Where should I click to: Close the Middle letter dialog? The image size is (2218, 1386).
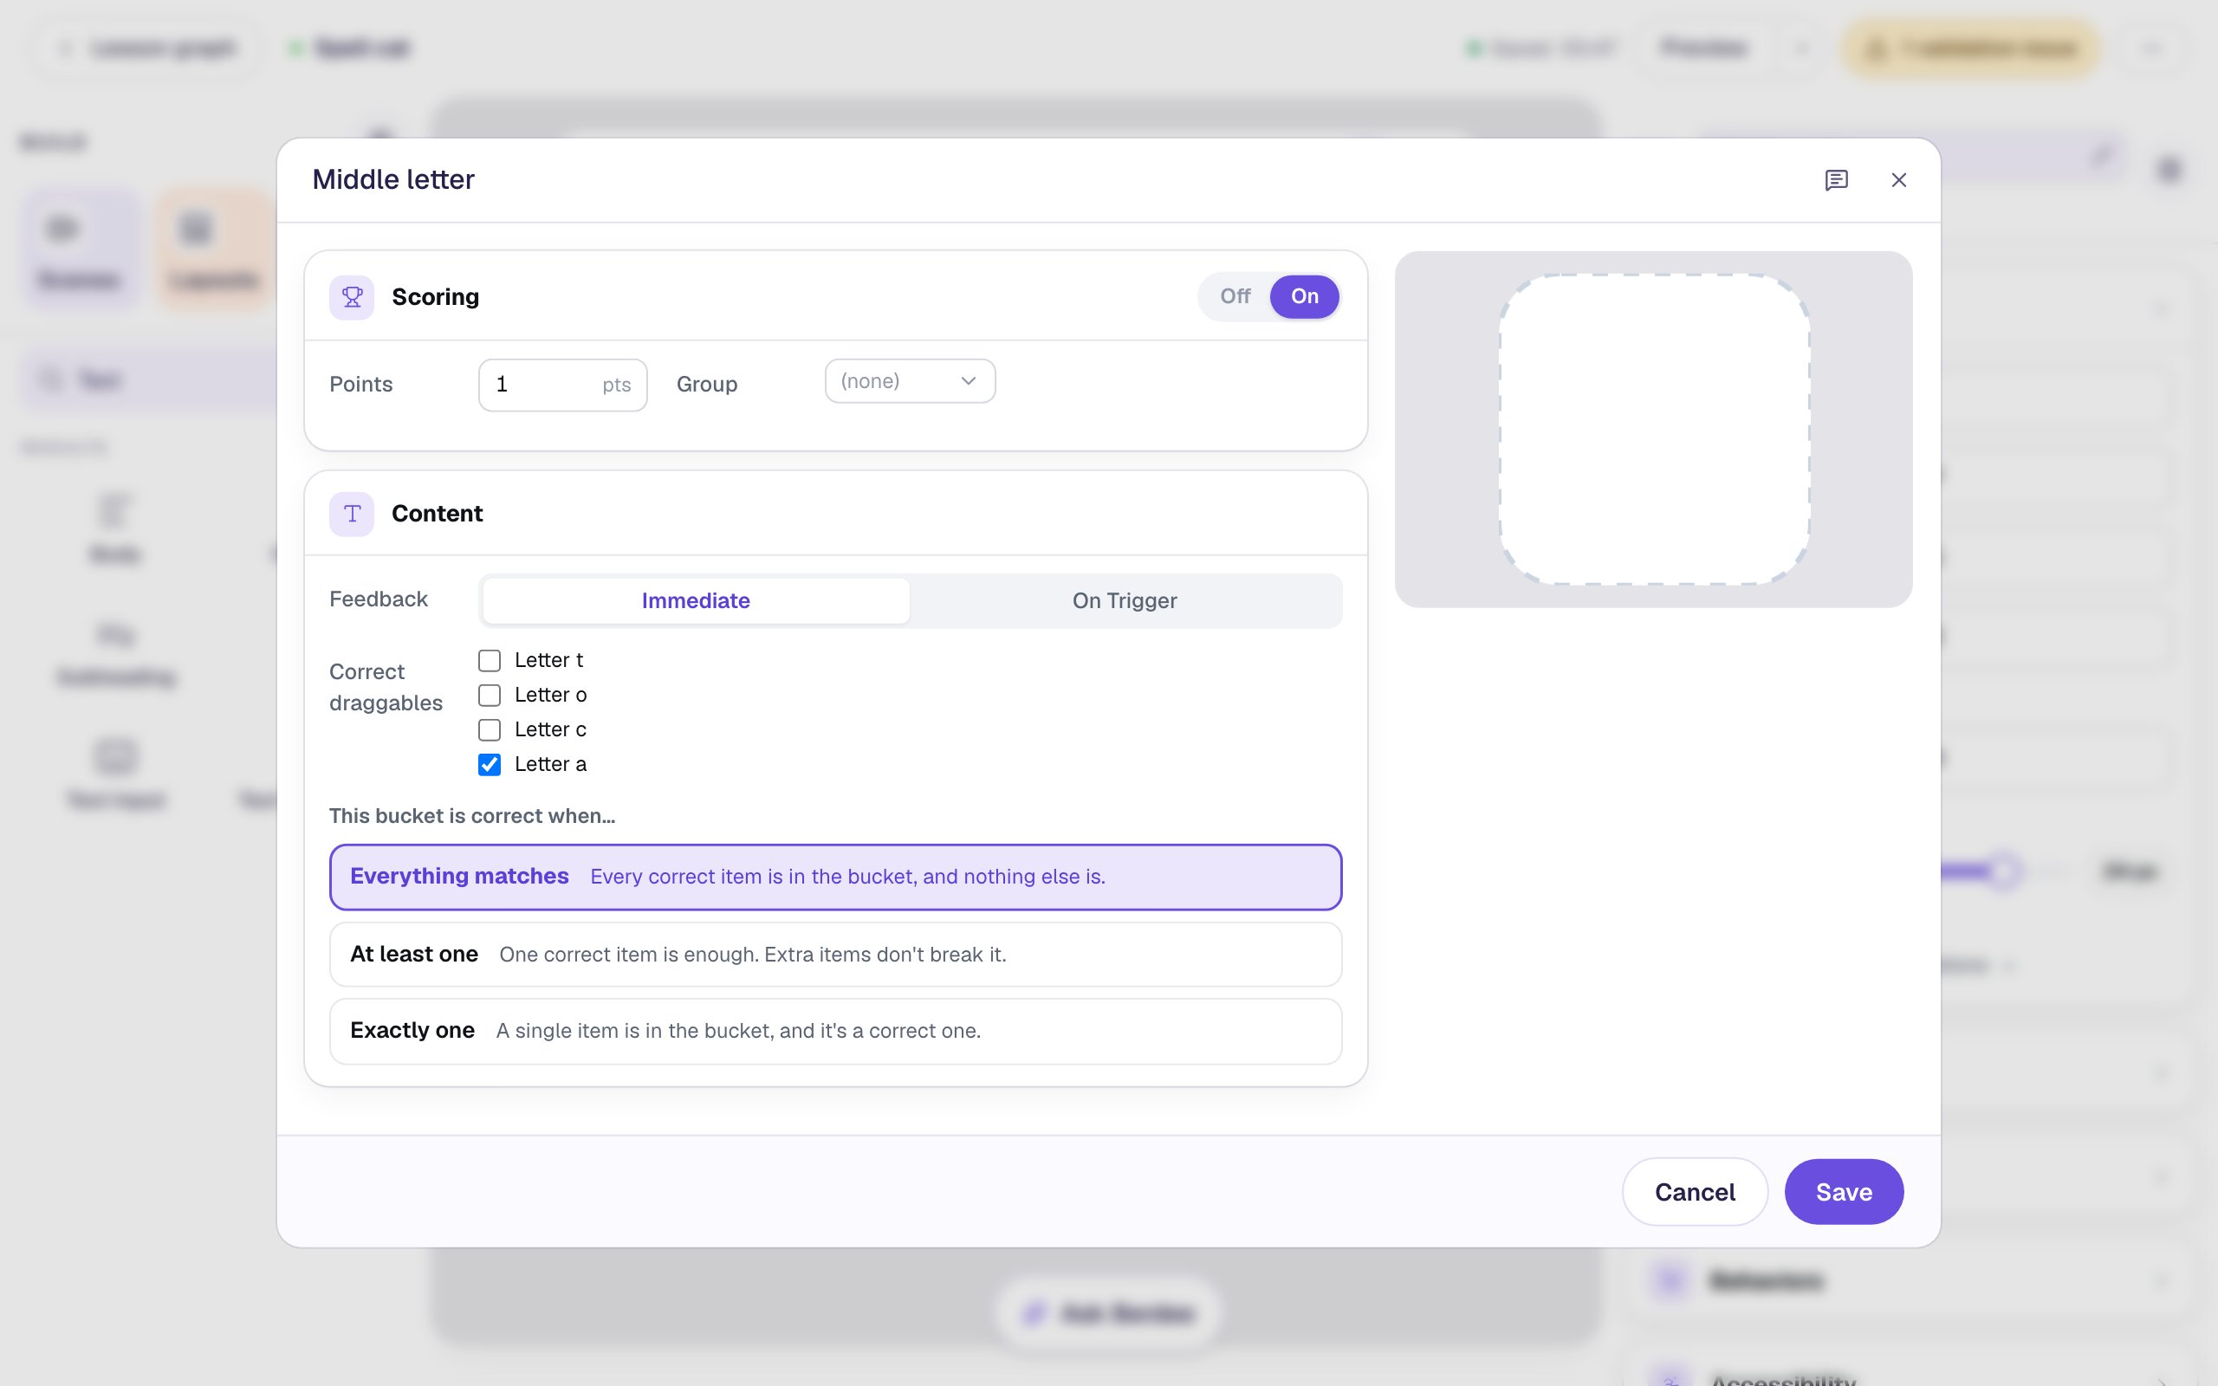click(1899, 179)
